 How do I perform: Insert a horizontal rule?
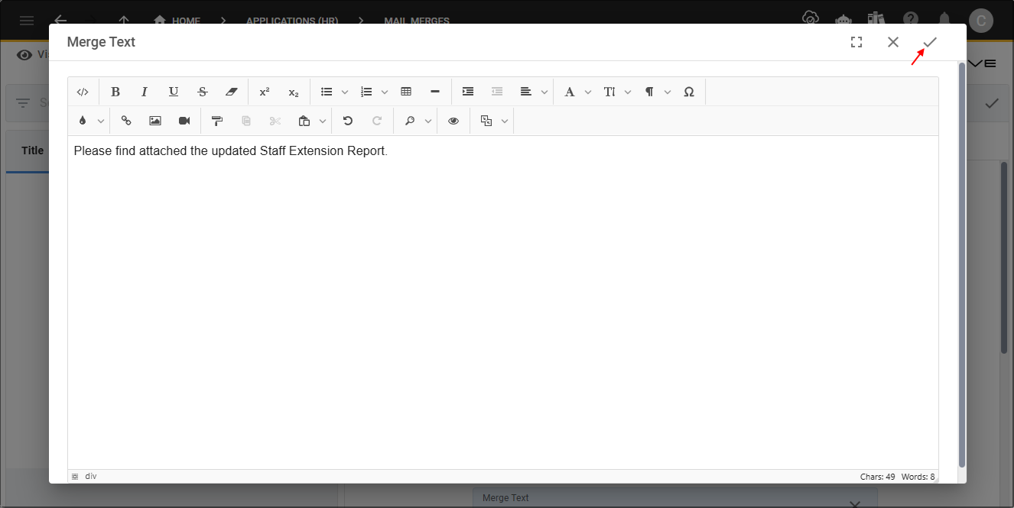434,91
